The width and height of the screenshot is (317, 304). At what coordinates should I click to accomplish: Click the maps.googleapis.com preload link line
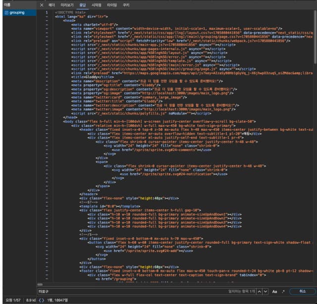point(192,73)
